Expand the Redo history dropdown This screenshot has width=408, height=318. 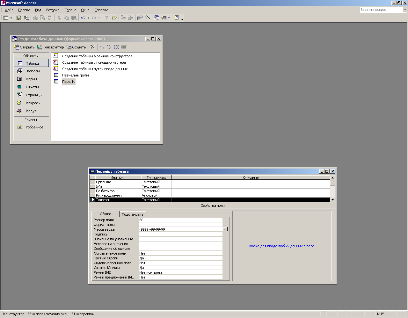click(x=99, y=18)
